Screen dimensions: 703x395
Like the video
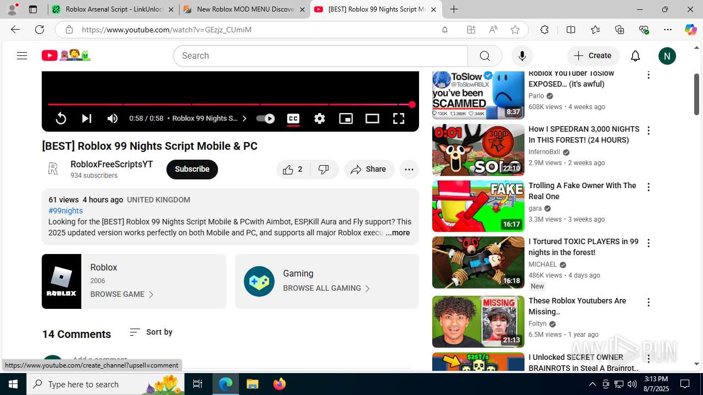coord(293,170)
